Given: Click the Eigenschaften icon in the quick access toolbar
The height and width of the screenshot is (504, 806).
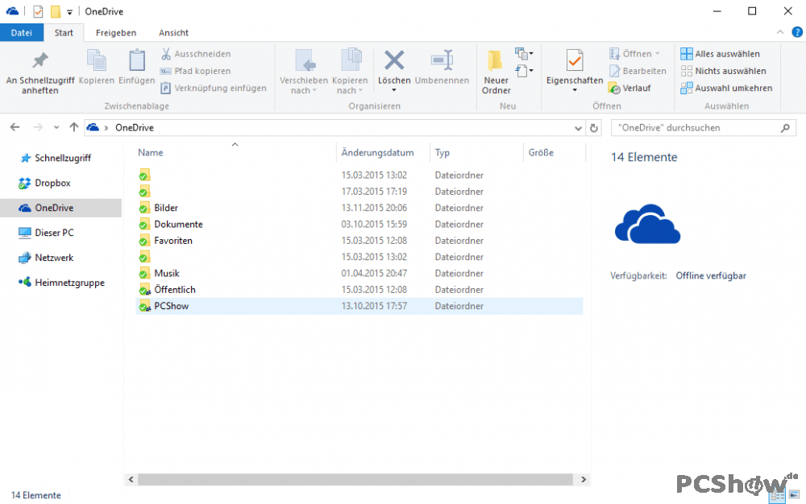Looking at the screenshot, I should click(x=38, y=11).
